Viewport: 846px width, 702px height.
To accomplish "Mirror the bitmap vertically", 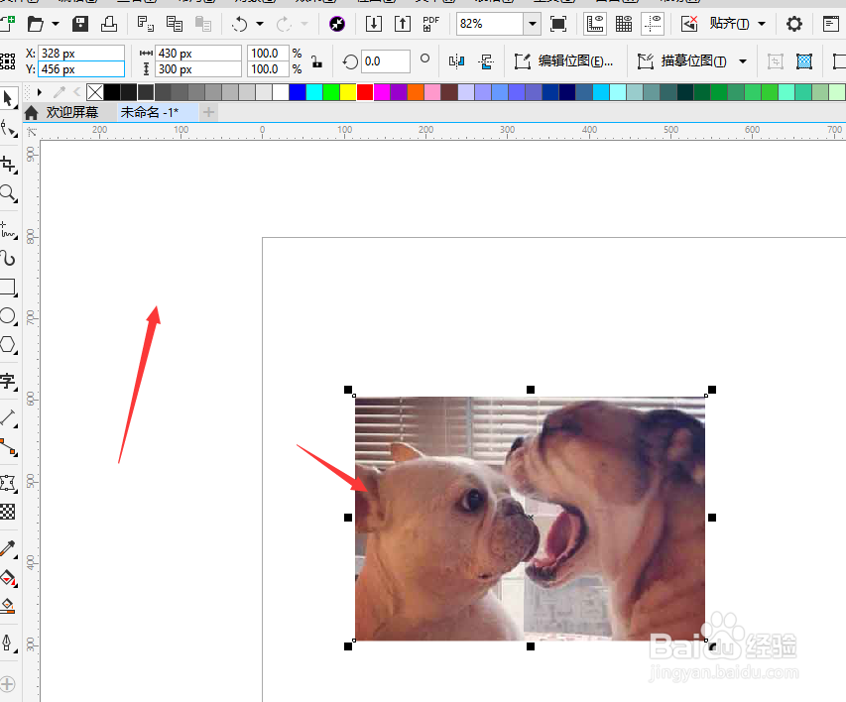I will tap(486, 61).
